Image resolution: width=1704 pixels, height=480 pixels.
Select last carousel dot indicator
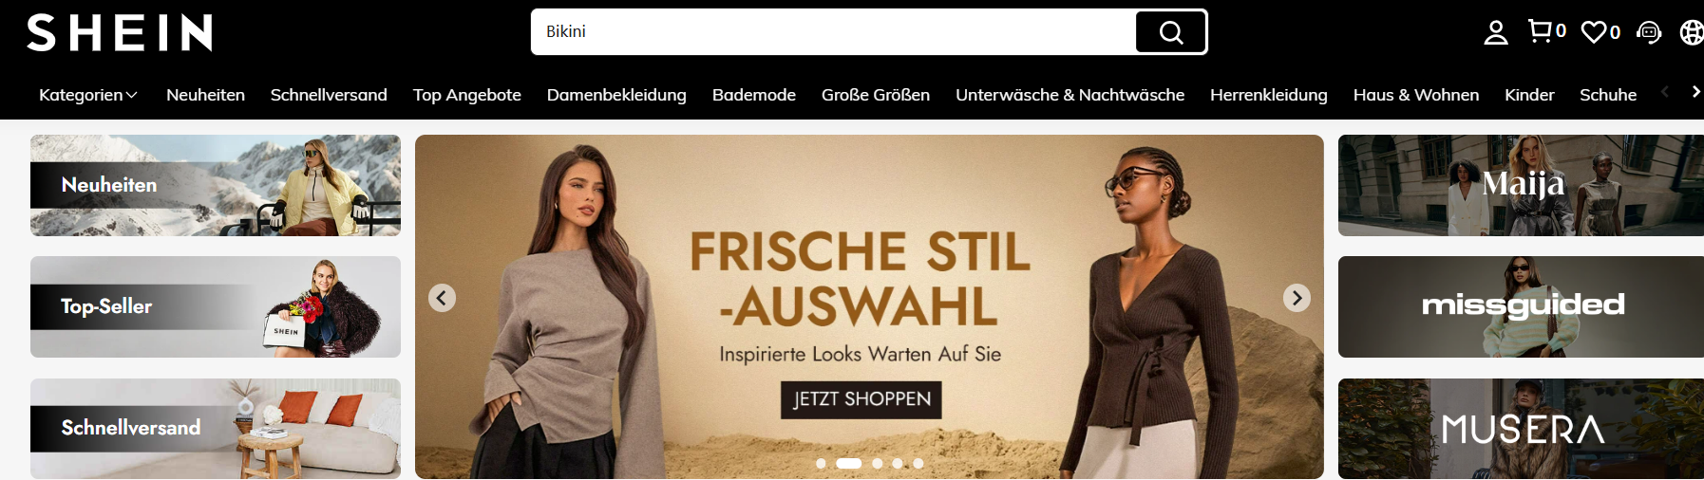click(x=918, y=464)
